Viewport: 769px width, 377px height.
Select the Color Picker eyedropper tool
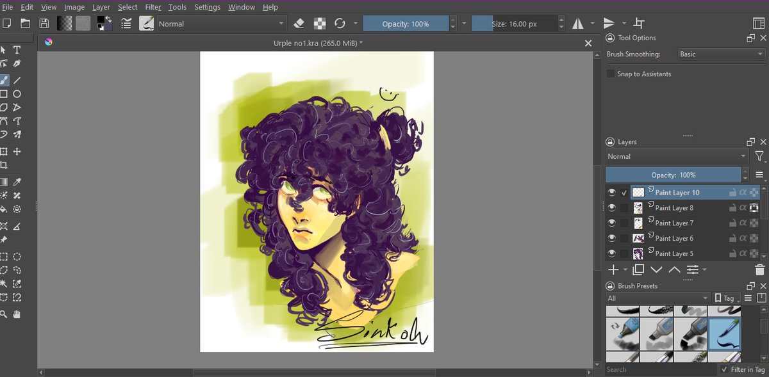coord(17,182)
